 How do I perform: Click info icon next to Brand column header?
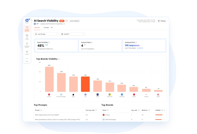[108, 110]
